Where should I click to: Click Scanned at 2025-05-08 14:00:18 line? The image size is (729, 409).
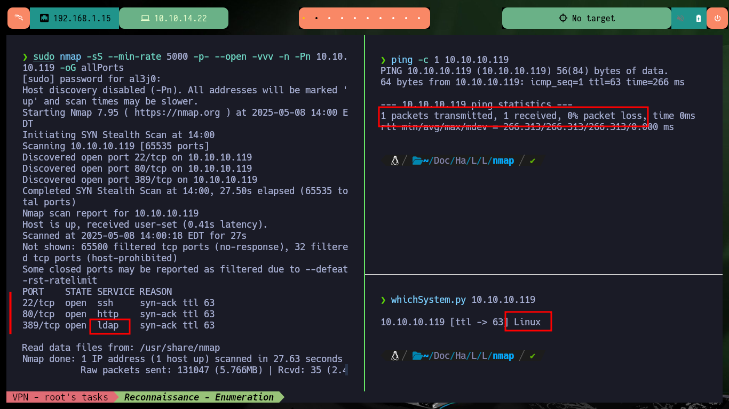(x=134, y=236)
